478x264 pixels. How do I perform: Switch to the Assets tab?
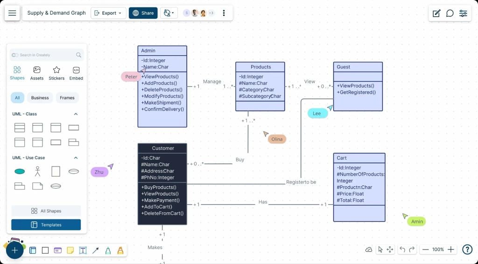coord(36,73)
